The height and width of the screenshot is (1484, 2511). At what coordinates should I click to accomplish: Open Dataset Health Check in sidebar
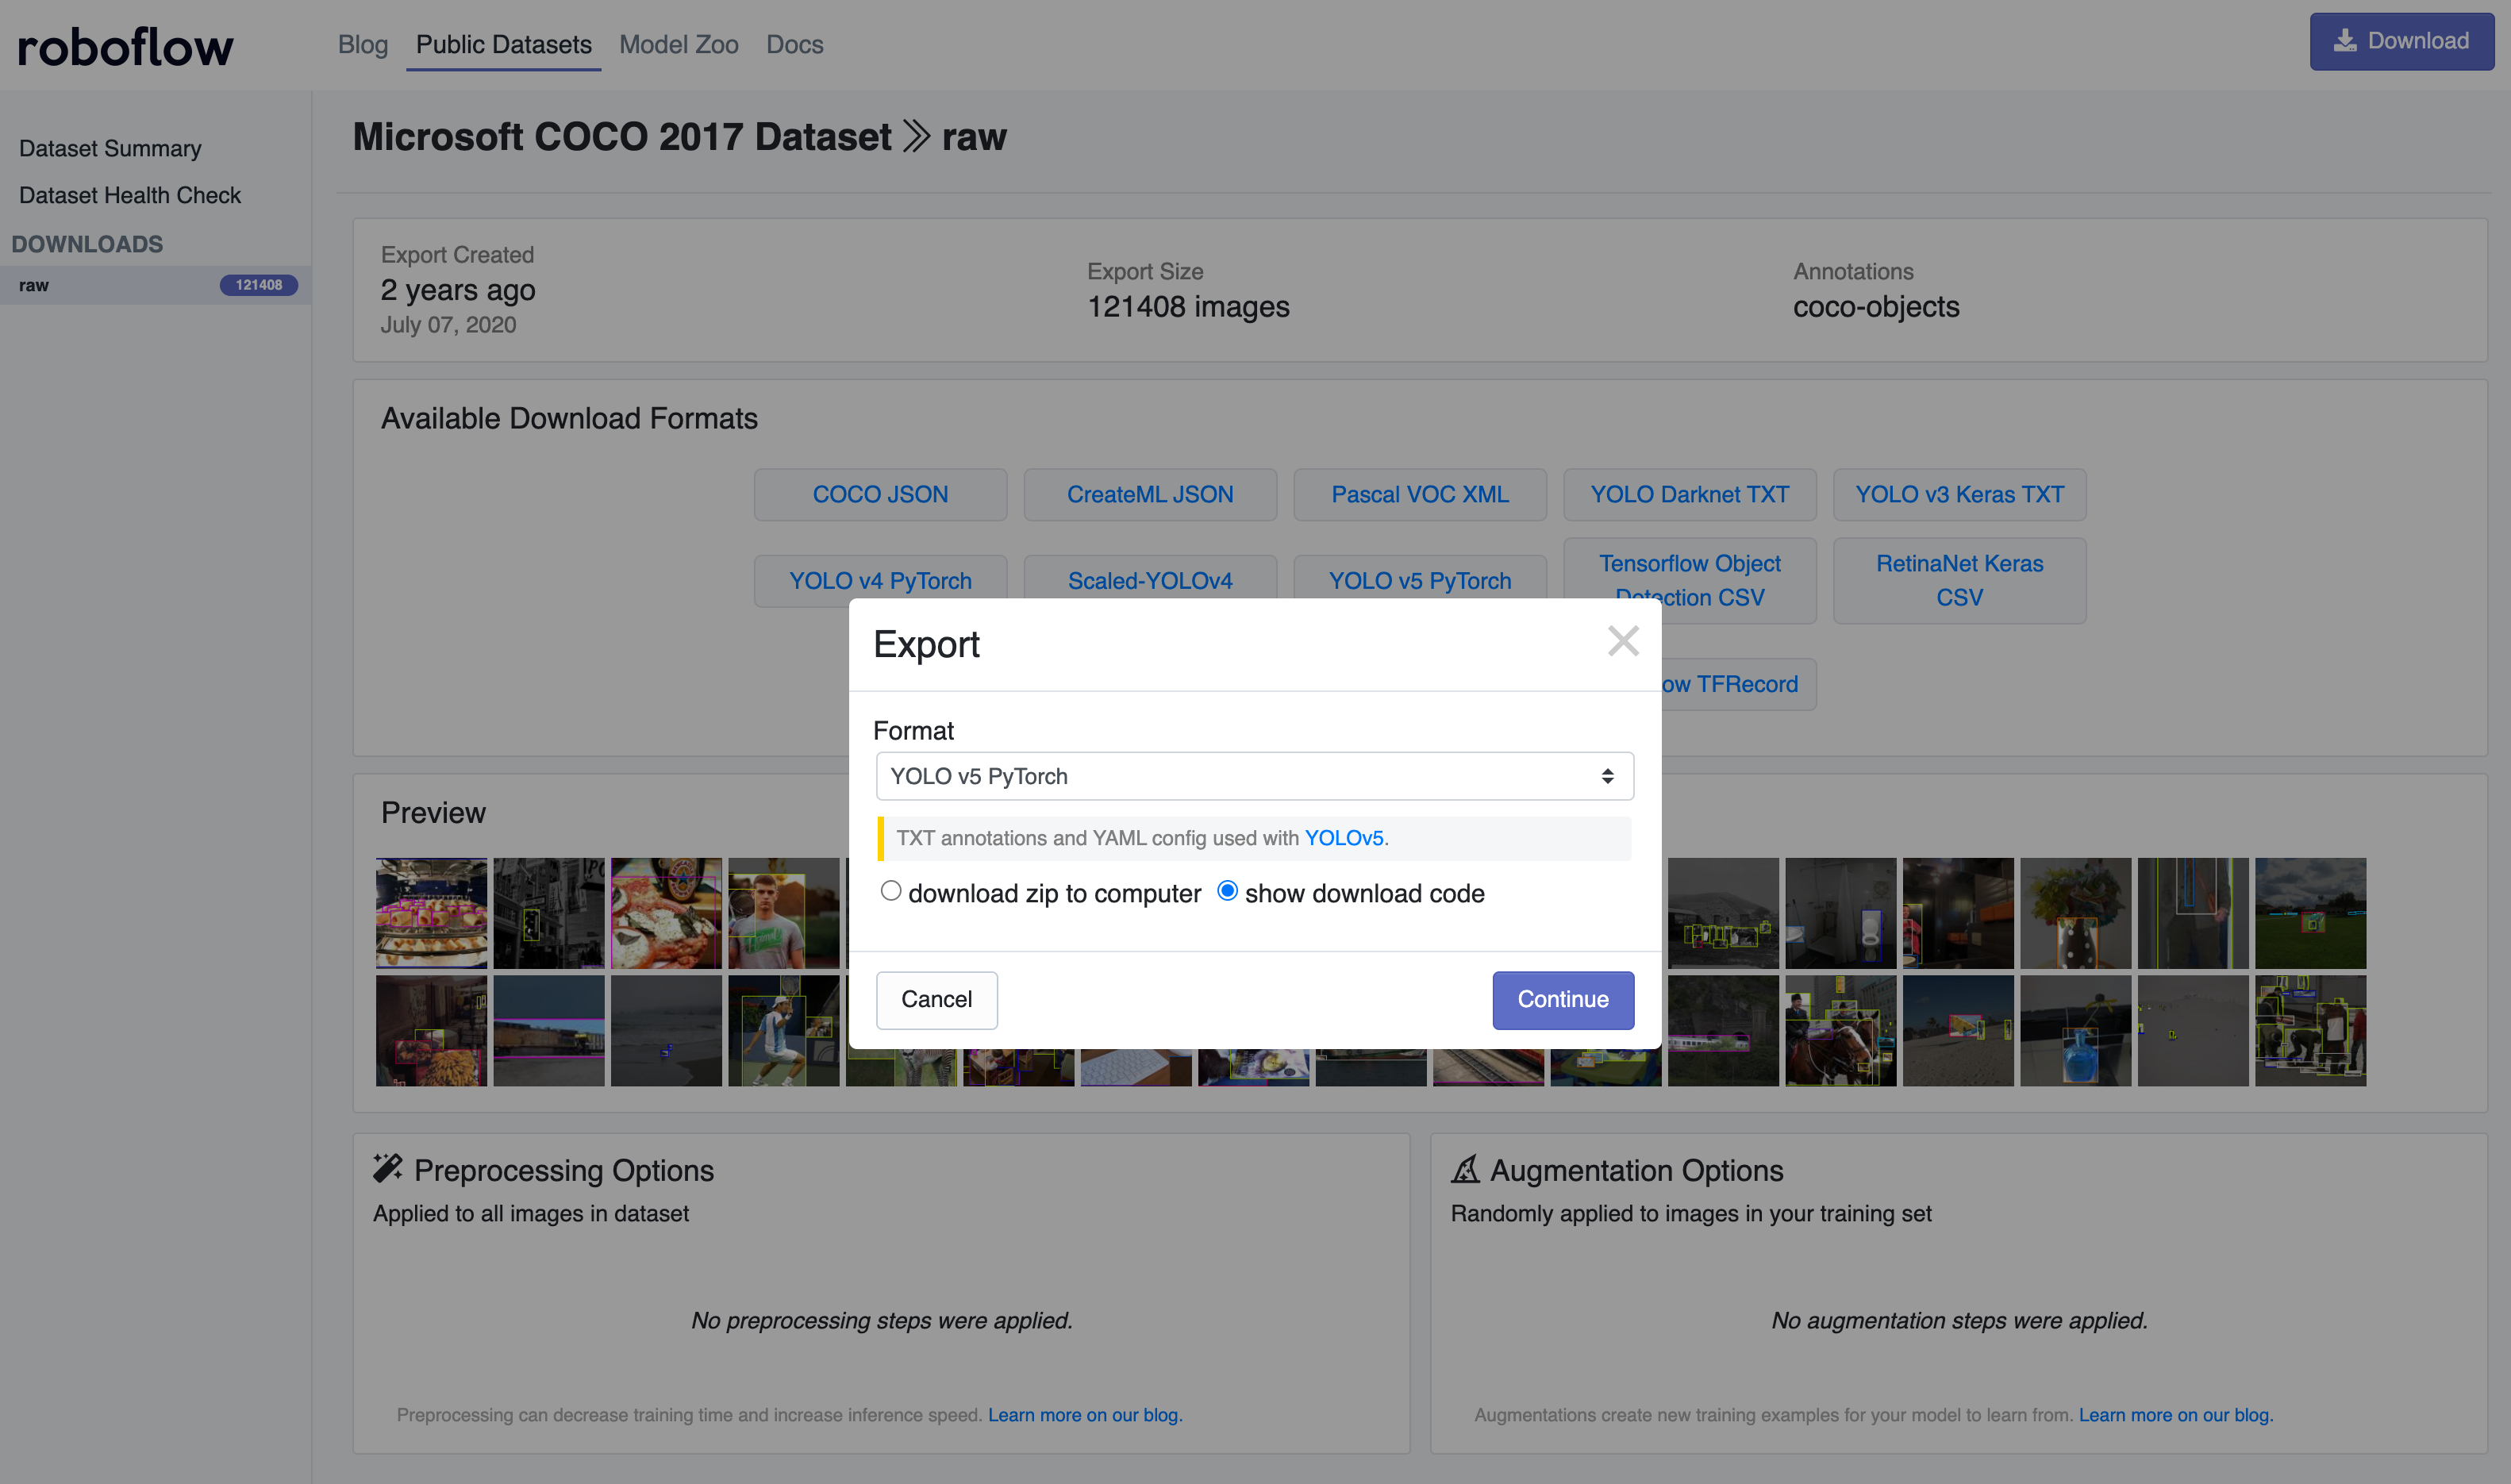pyautogui.click(x=130, y=195)
